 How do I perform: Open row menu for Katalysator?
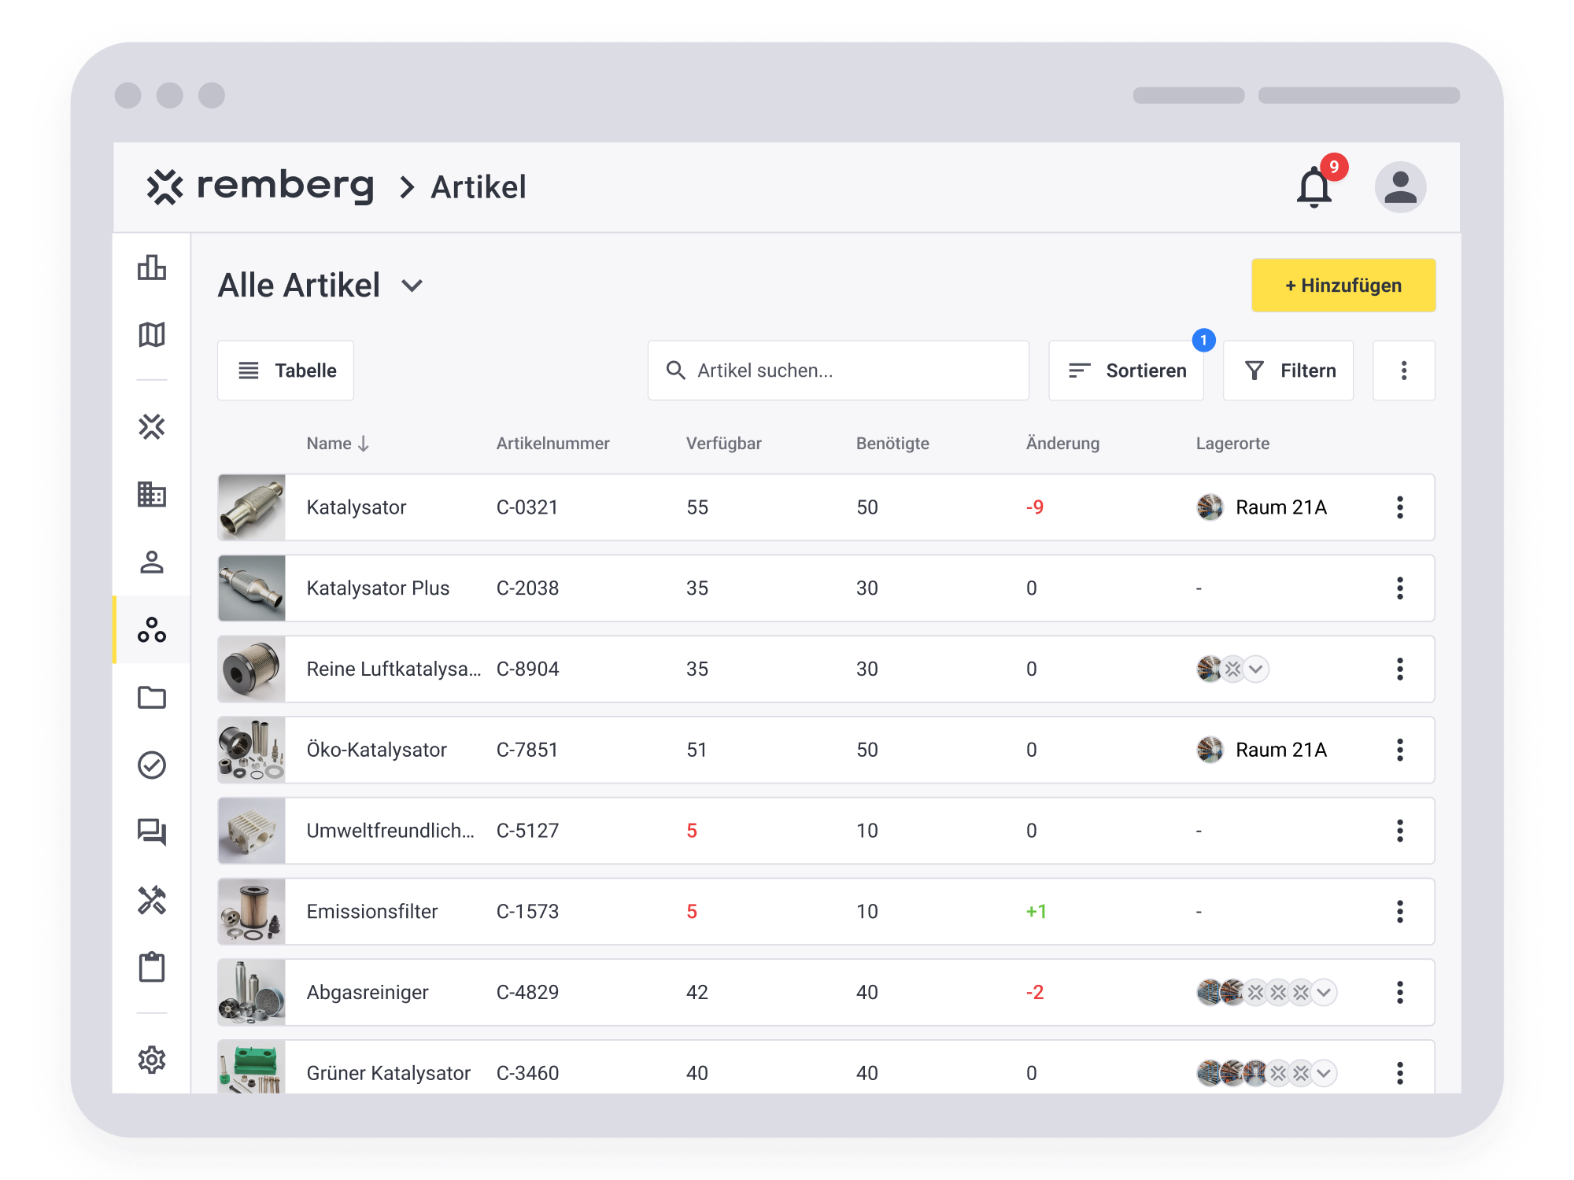pos(1400,507)
